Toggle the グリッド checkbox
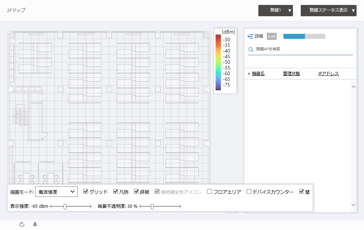Viewport: 364px width, 230px height. point(86,191)
